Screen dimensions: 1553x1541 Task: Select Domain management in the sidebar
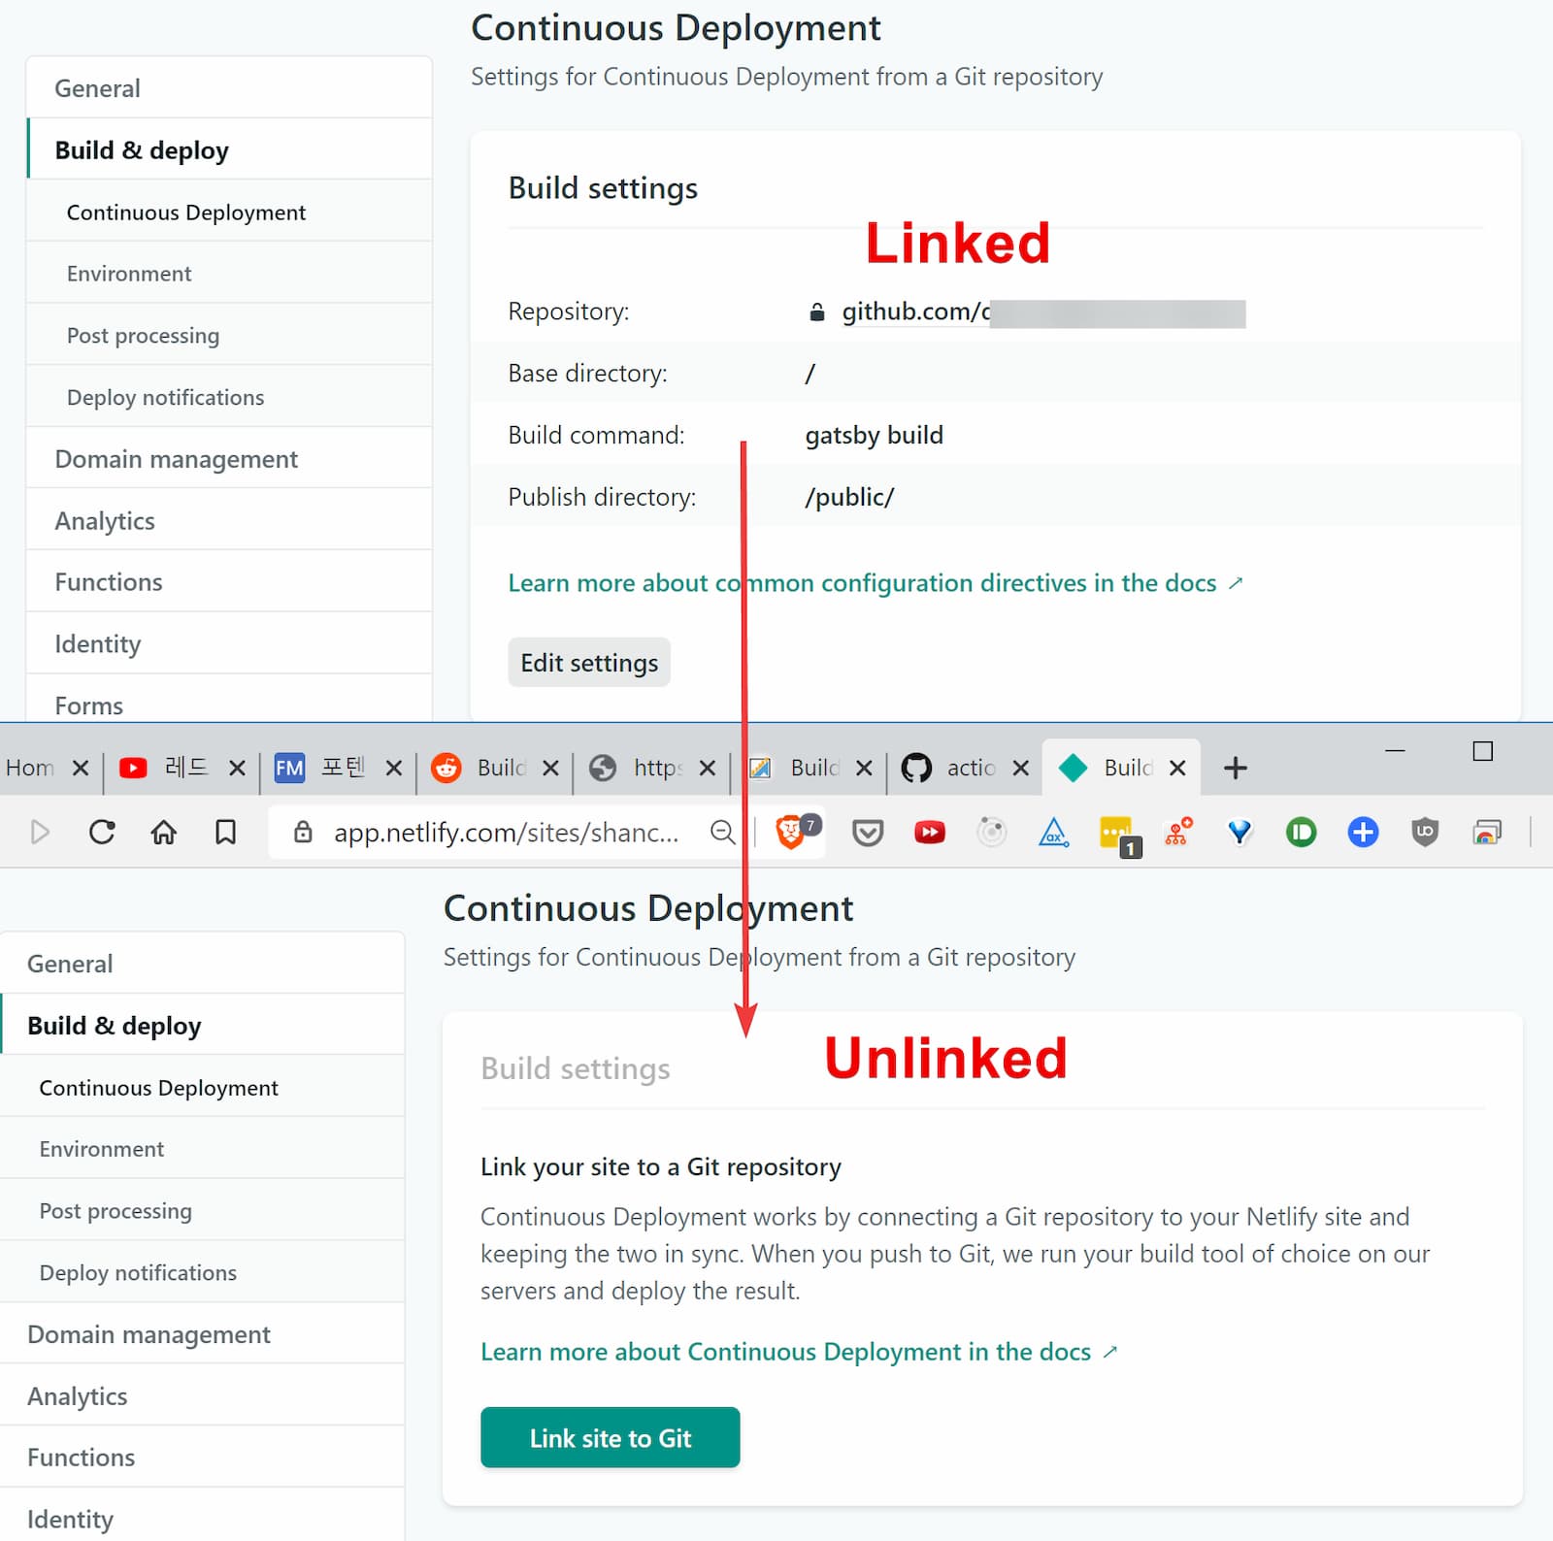176,458
